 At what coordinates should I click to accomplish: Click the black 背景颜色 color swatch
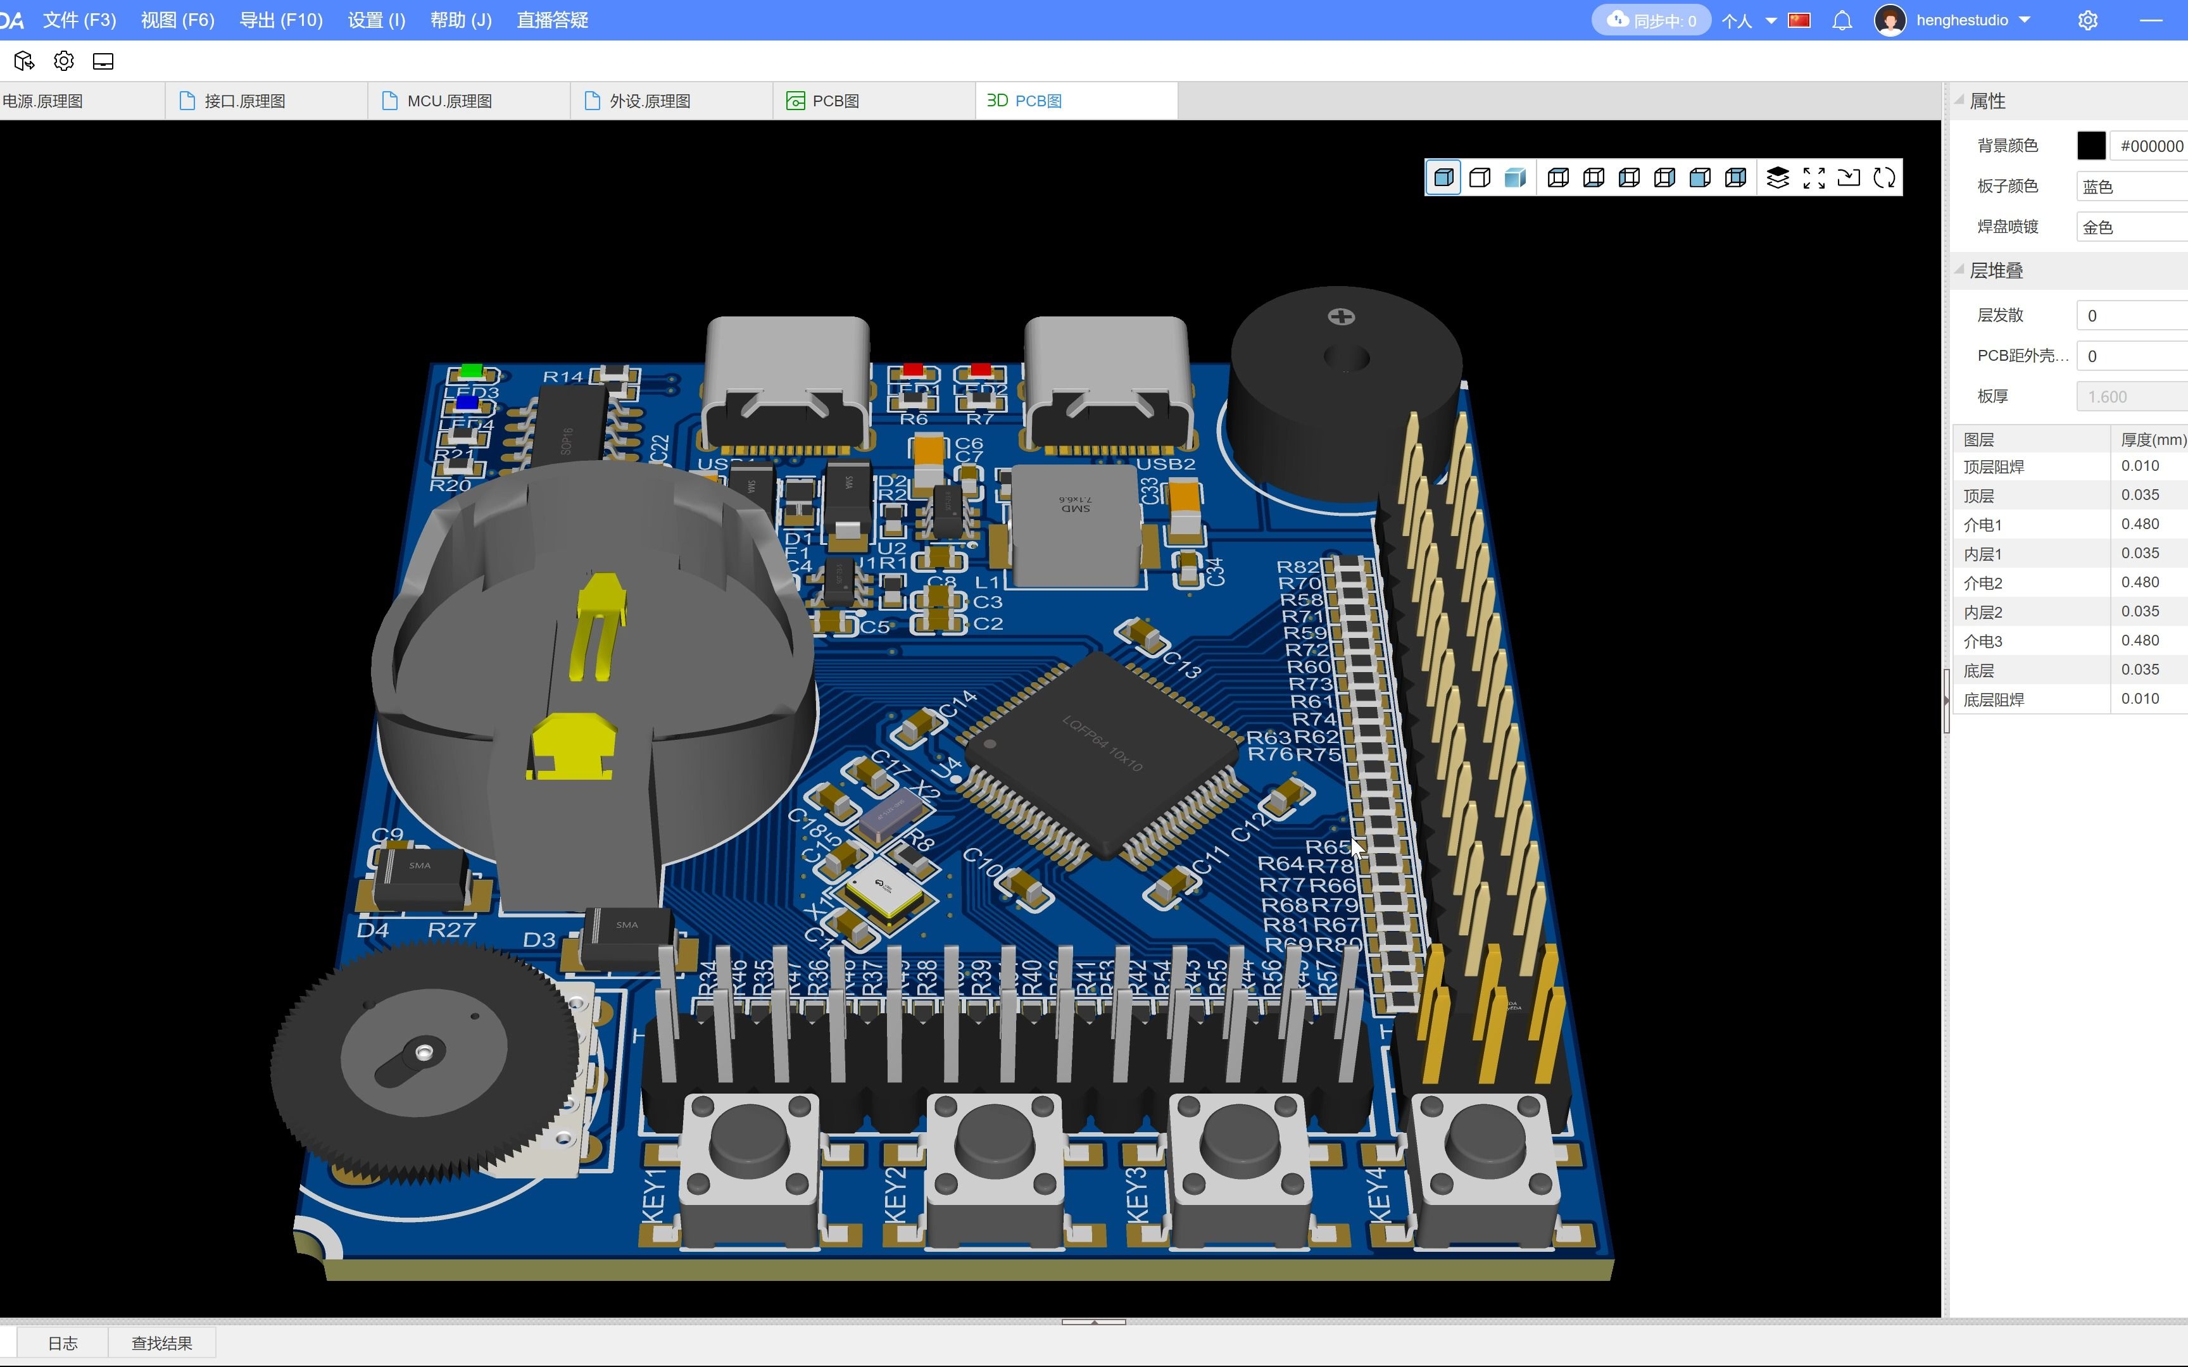(x=2091, y=145)
